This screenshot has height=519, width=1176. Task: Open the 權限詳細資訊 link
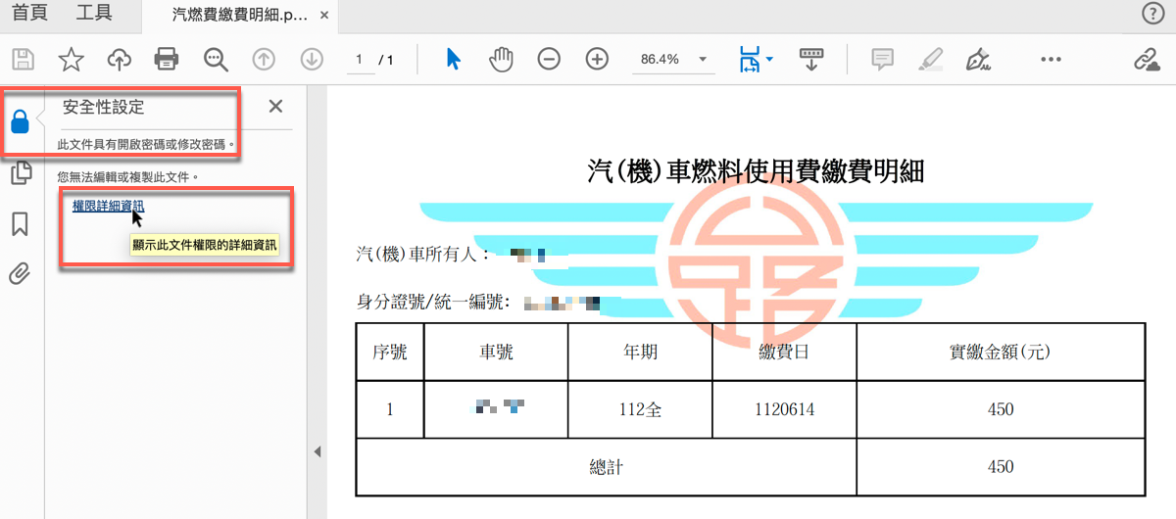point(108,206)
